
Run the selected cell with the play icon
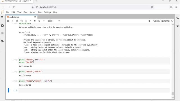(30, 21)
